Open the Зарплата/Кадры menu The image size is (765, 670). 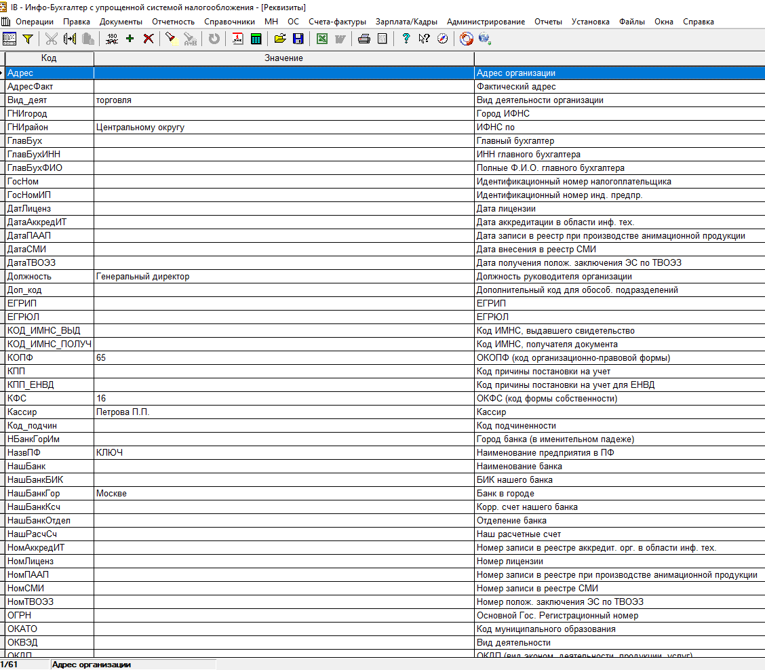406,22
